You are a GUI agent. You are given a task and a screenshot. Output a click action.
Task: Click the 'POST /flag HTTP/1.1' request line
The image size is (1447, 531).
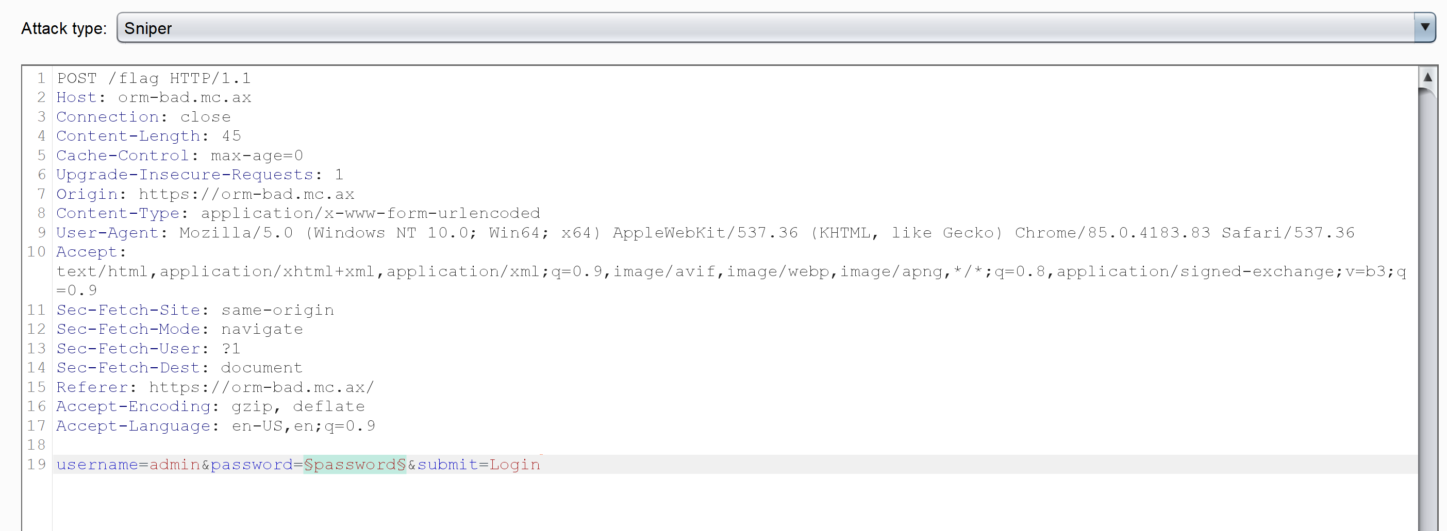click(x=154, y=78)
